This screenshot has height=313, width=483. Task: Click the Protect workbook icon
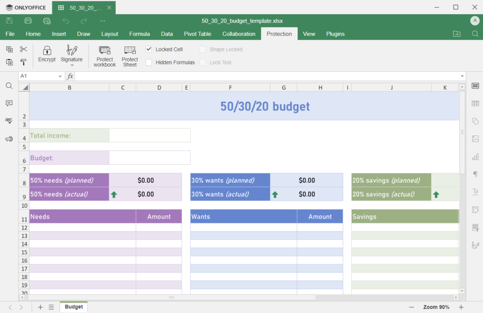[x=105, y=51]
